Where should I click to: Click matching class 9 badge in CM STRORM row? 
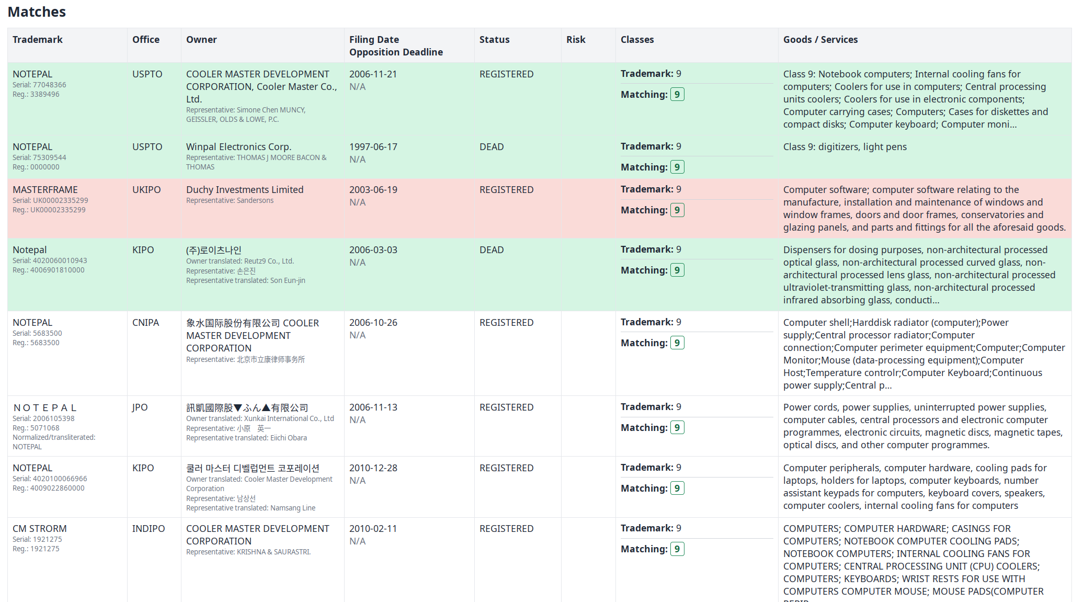pos(677,549)
